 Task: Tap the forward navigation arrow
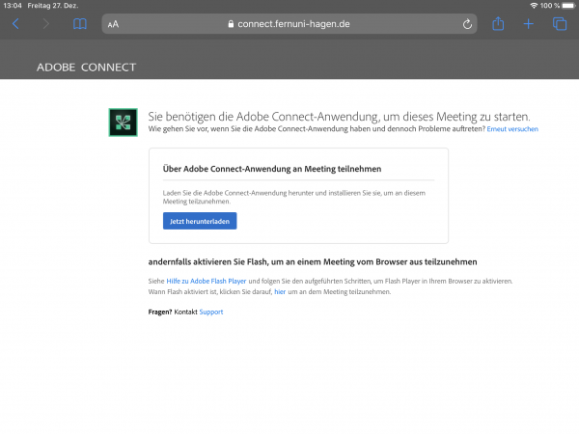tap(46, 23)
